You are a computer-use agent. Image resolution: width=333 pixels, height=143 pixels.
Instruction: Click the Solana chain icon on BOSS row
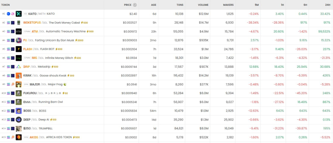(9, 111)
